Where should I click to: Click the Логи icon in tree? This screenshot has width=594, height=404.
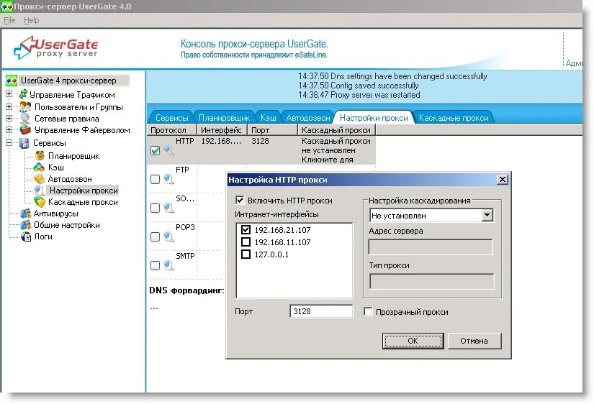[26, 237]
